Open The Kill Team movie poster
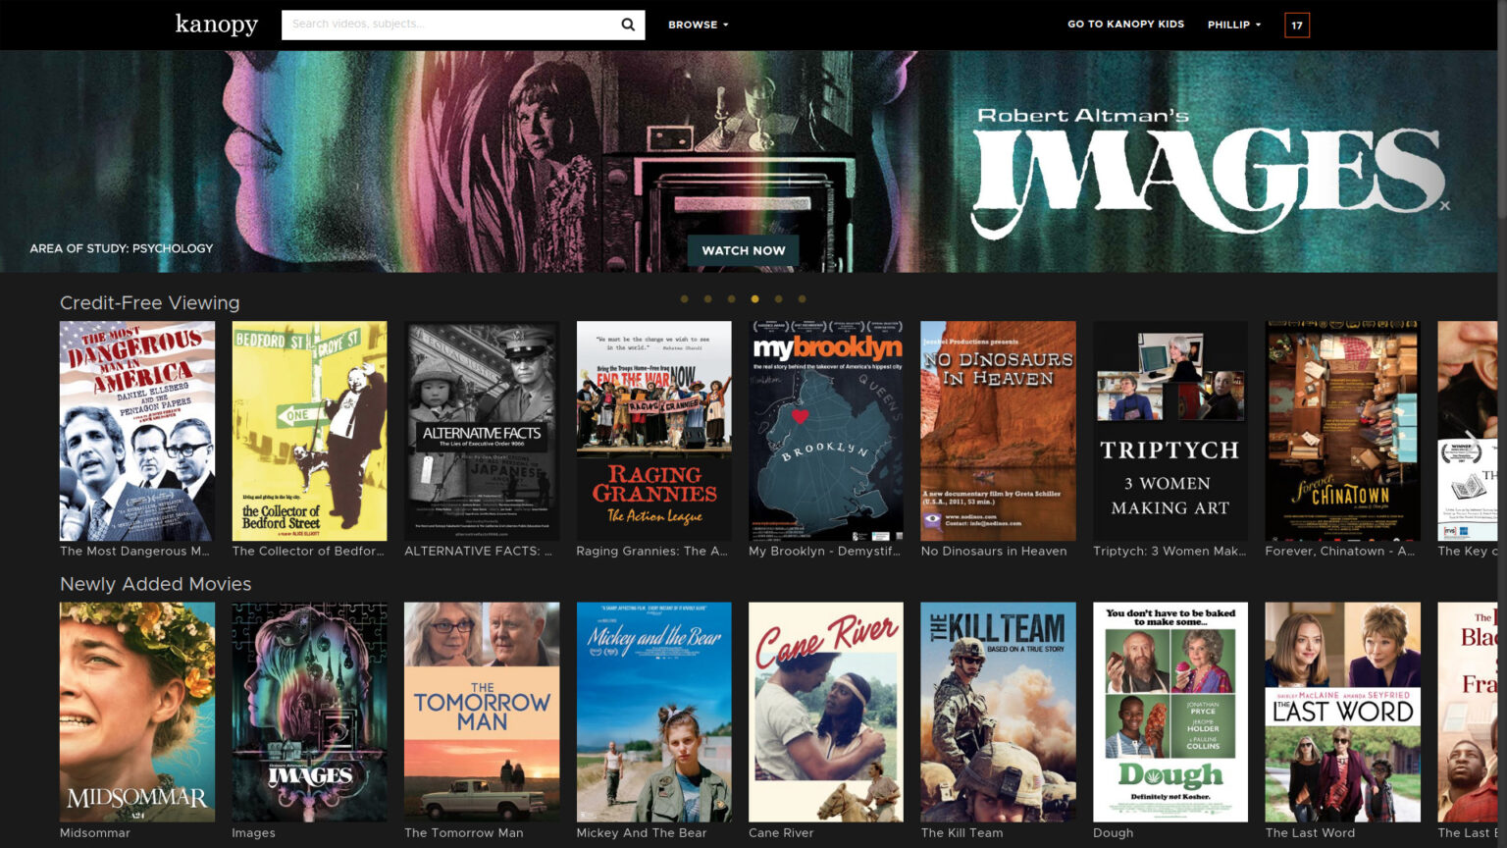 998,712
